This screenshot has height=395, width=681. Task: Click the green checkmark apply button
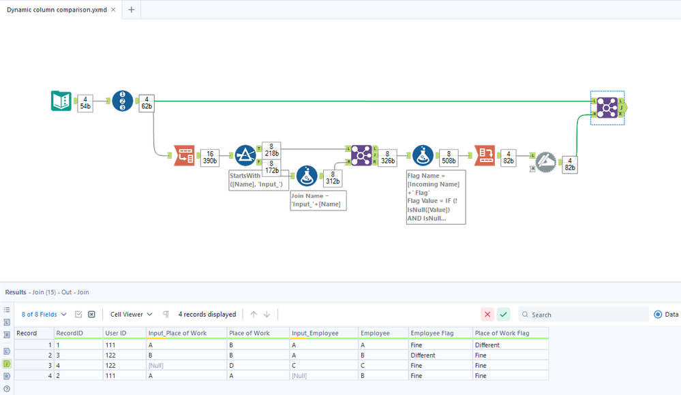503,314
